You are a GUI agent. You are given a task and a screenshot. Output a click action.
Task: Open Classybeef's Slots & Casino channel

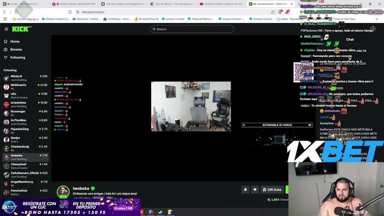[25, 166]
